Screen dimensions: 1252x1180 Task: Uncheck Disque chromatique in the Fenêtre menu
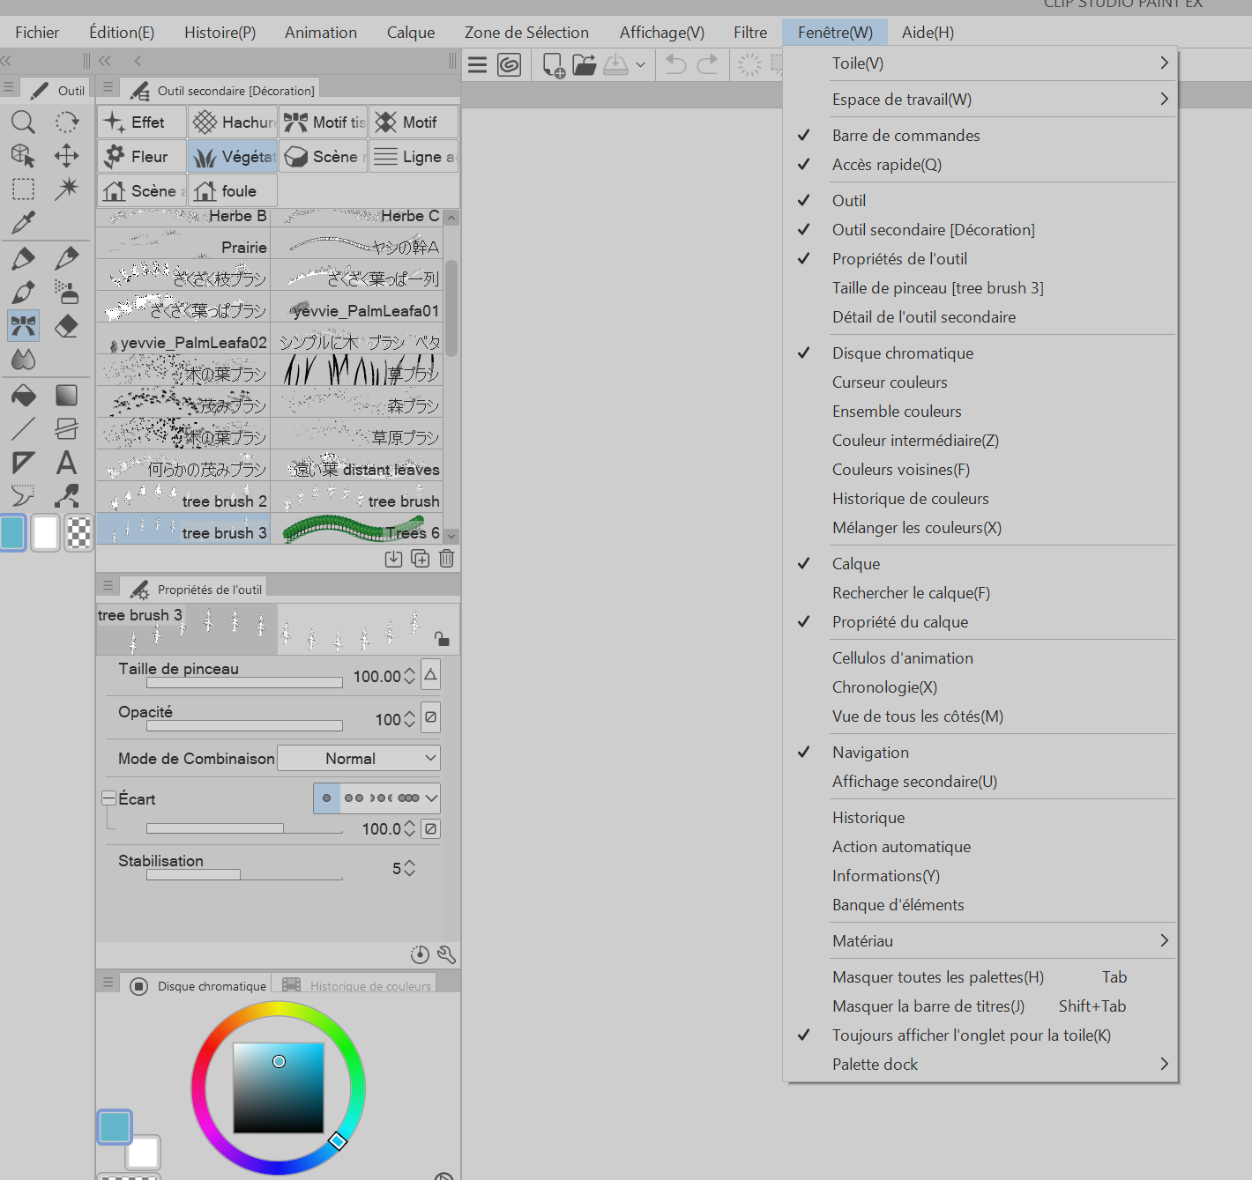(980, 353)
